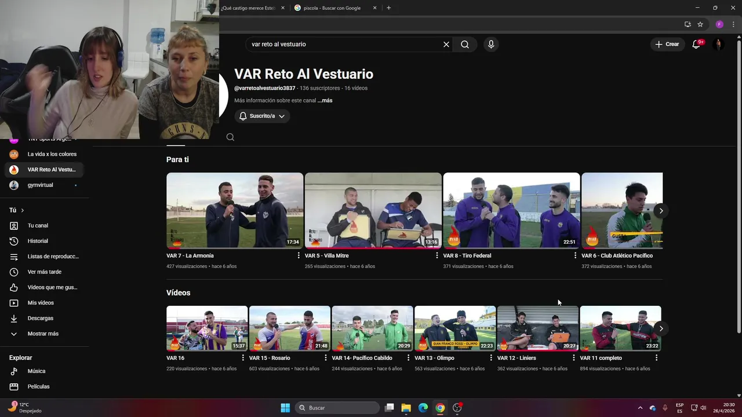Screen dimensions: 742x417
Task: Open VAR 14- Pacífico Cabildo title
Action: 362,358
